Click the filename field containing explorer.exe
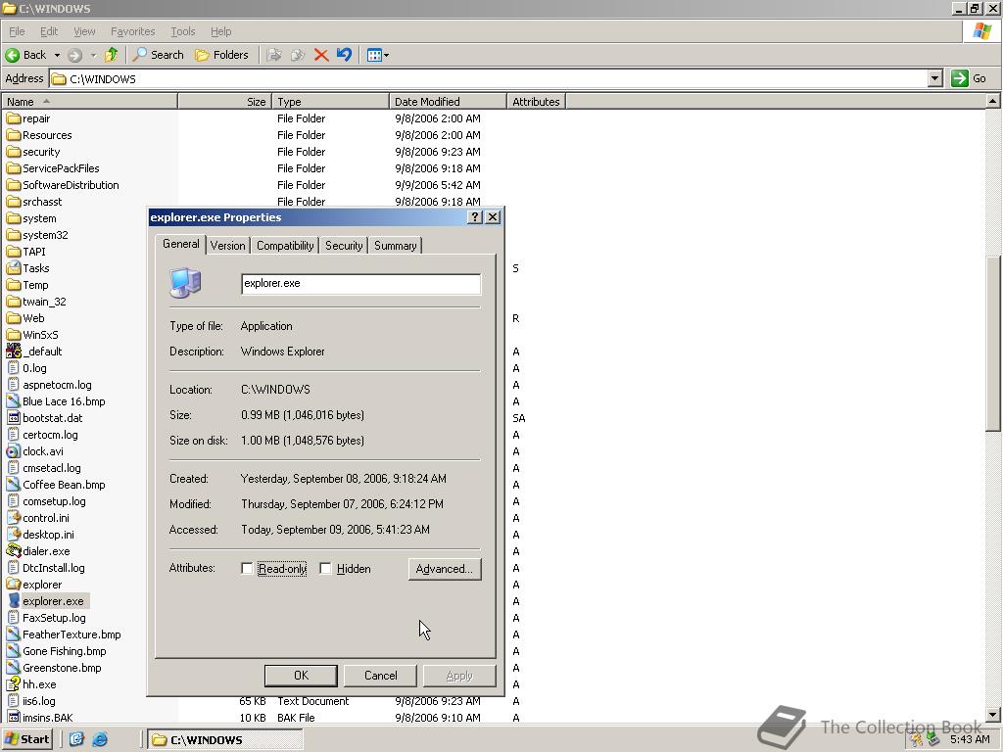This screenshot has height=752, width=1003. point(361,284)
